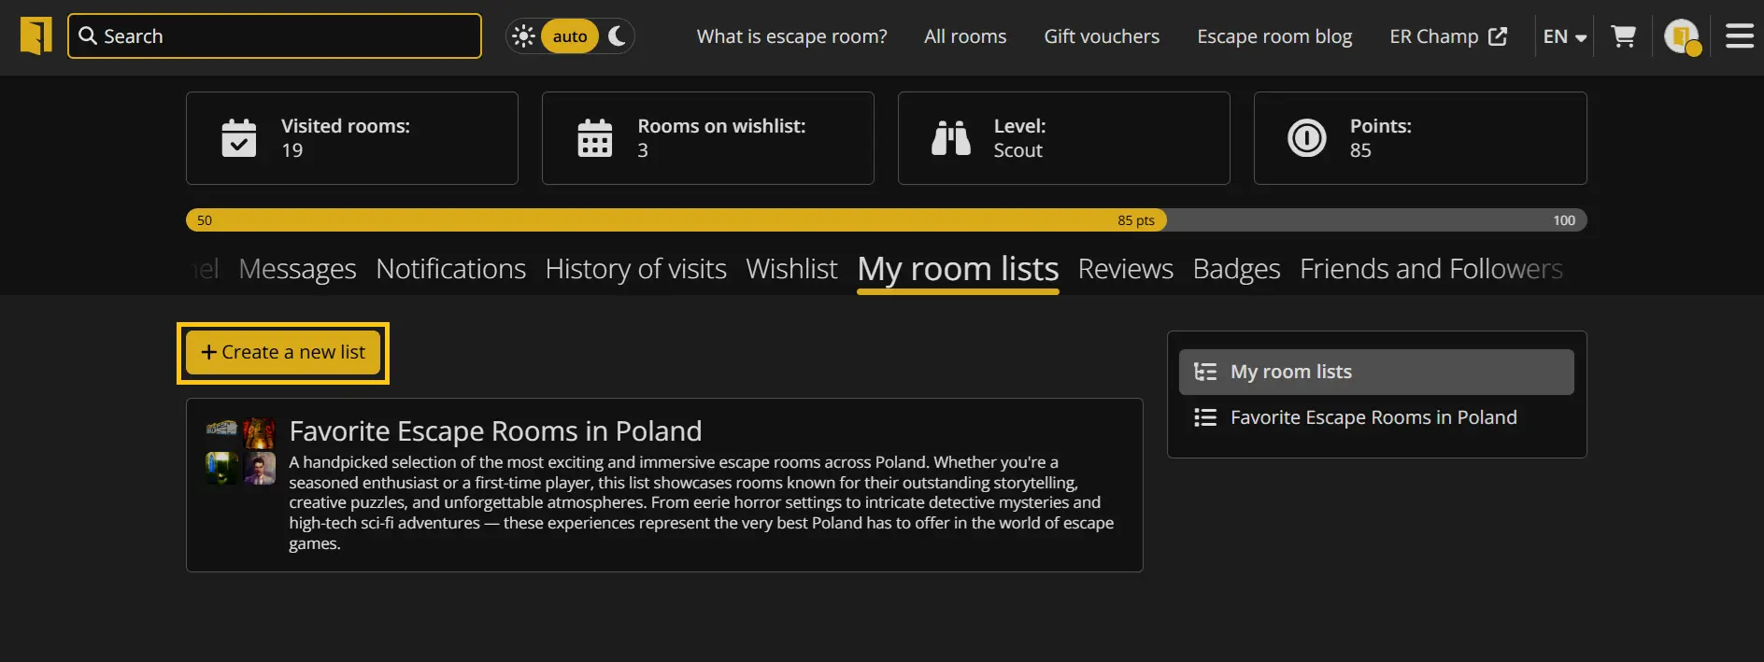Click the Visited rooms calendar icon

click(x=239, y=138)
